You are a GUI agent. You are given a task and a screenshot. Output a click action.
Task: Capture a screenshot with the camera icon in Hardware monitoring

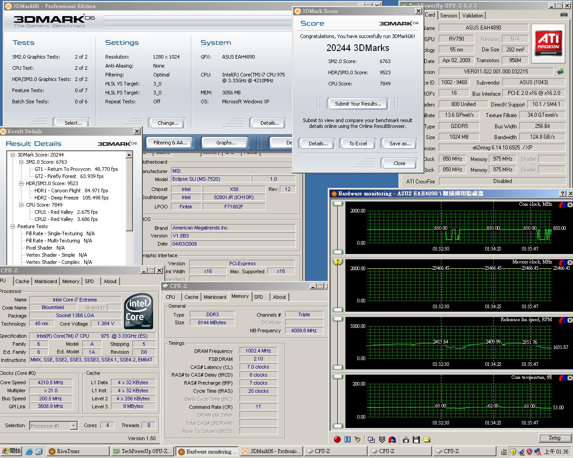pos(406,440)
